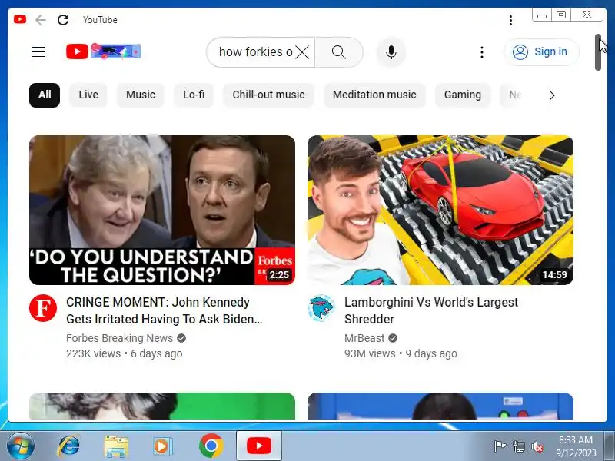Open Windows Explorer folder in taskbar
This screenshot has width=615, height=461.
click(x=116, y=446)
